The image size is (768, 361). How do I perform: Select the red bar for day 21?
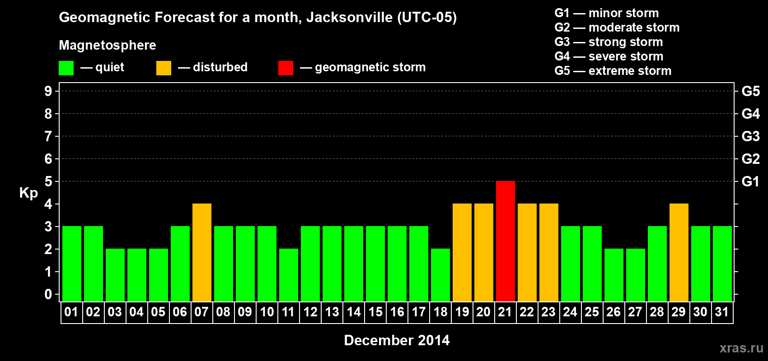[x=506, y=241]
